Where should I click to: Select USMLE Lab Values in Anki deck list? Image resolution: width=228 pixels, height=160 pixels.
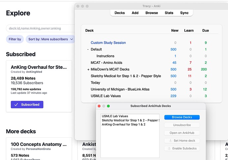[106, 96]
